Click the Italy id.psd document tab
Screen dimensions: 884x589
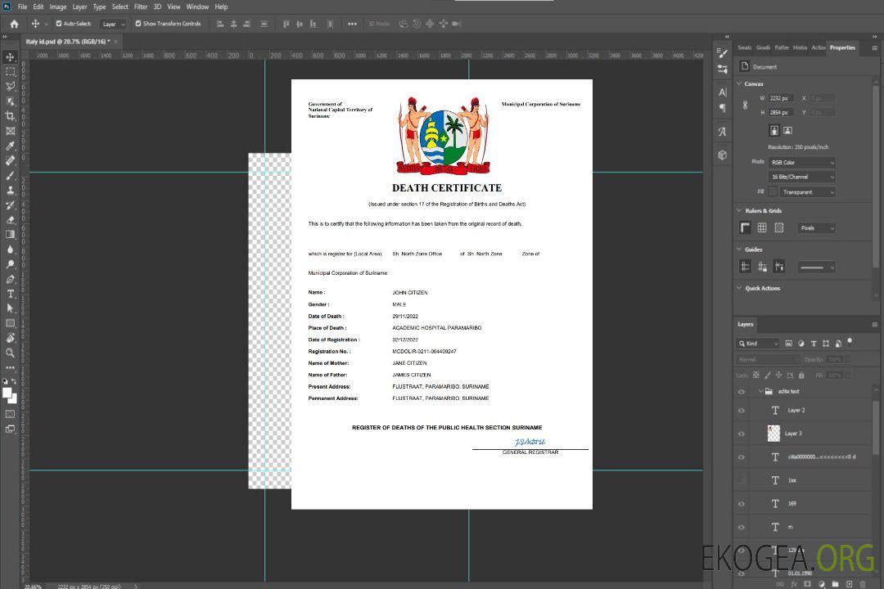click(x=68, y=42)
